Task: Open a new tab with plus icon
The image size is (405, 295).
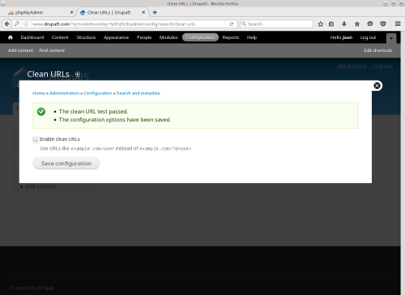Action: pyautogui.click(x=155, y=12)
